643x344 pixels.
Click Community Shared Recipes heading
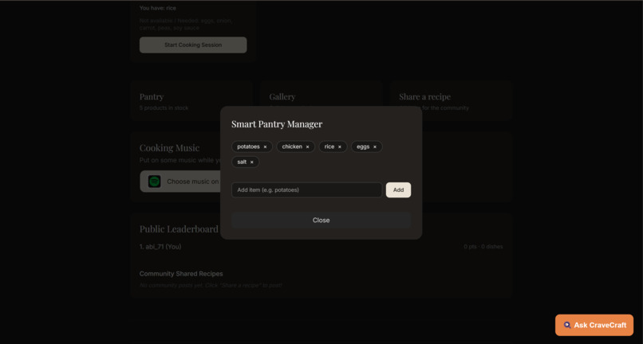[181, 274]
